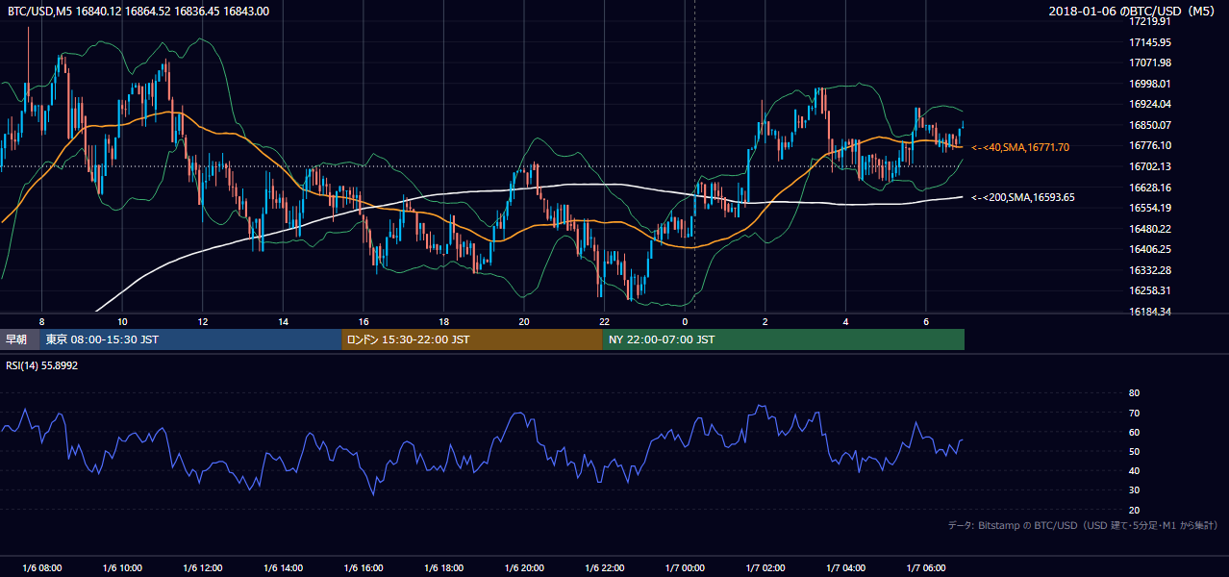
Task: Click the 40 SMA 16771.70 label
Action: pos(1020,147)
